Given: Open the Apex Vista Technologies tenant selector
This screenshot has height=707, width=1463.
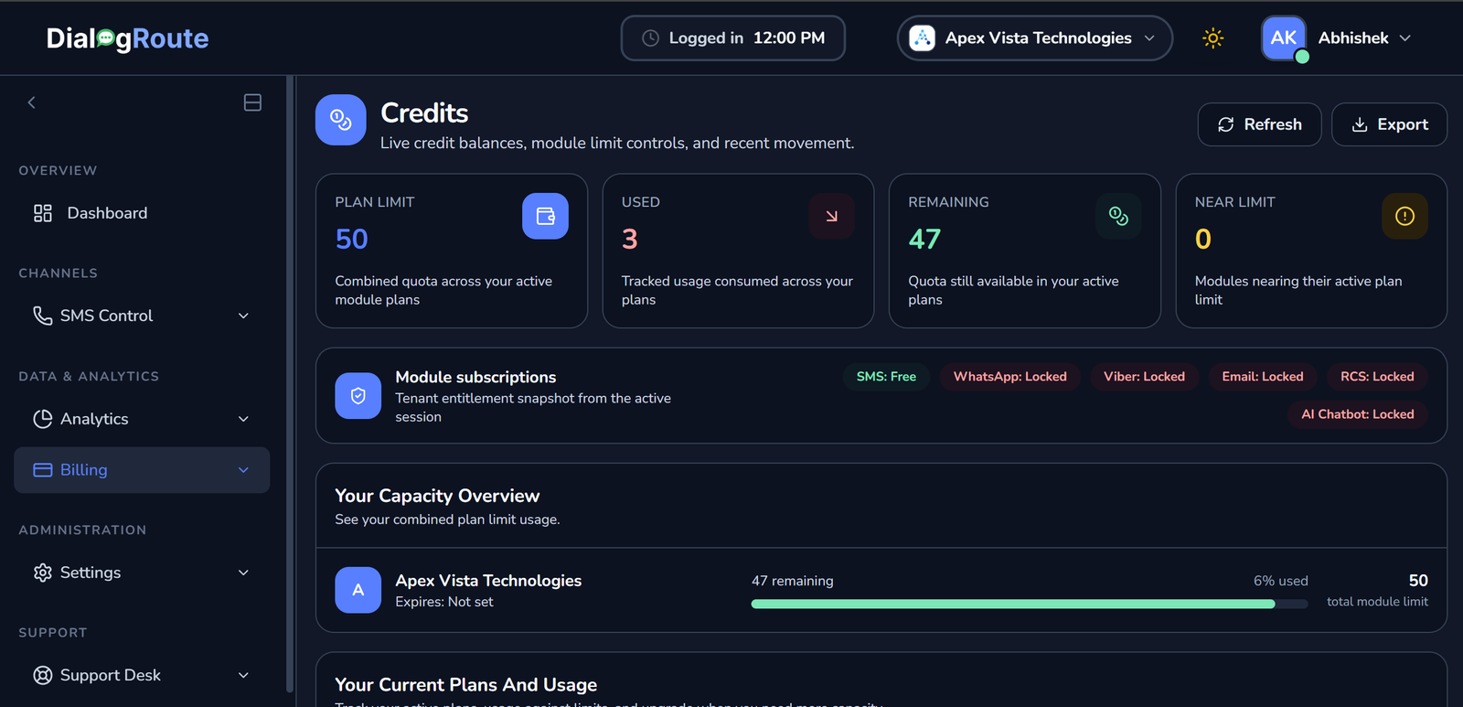Looking at the screenshot, I should pos(1034,38).
